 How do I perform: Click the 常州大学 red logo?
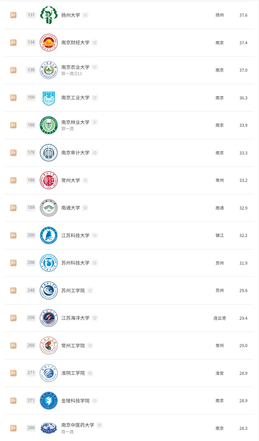click(x=49, y=180)
